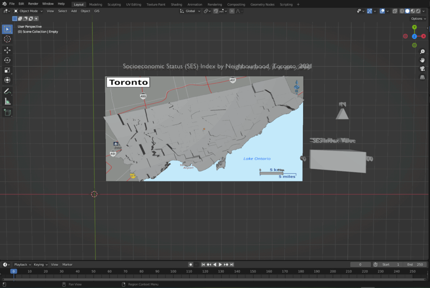Open the Global transform orientation dropdown

click(x=191, y=11)
